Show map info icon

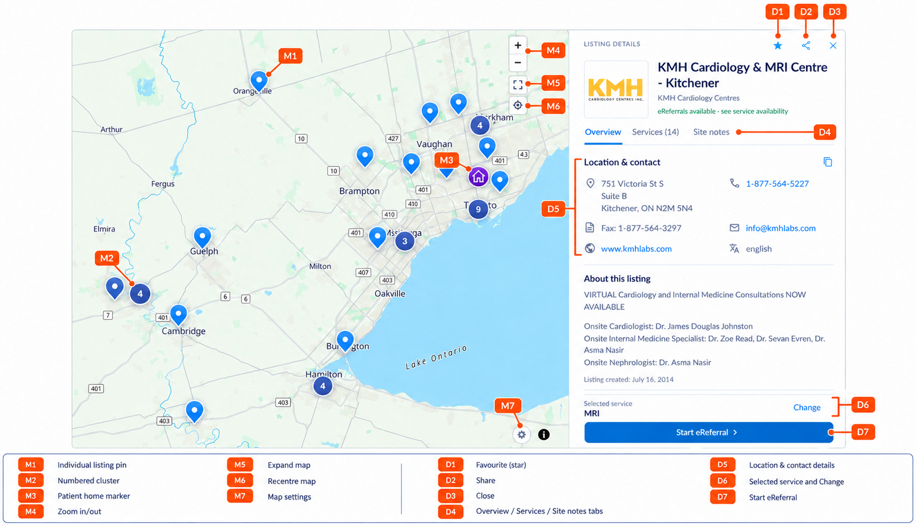coord(544,434)
